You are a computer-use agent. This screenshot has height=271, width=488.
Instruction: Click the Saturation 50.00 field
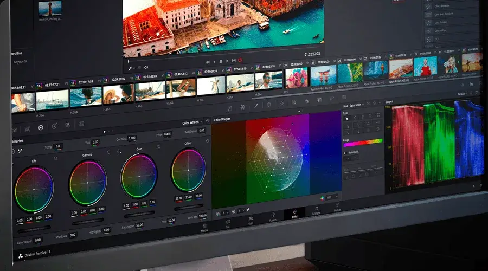[x=139, y=225]
